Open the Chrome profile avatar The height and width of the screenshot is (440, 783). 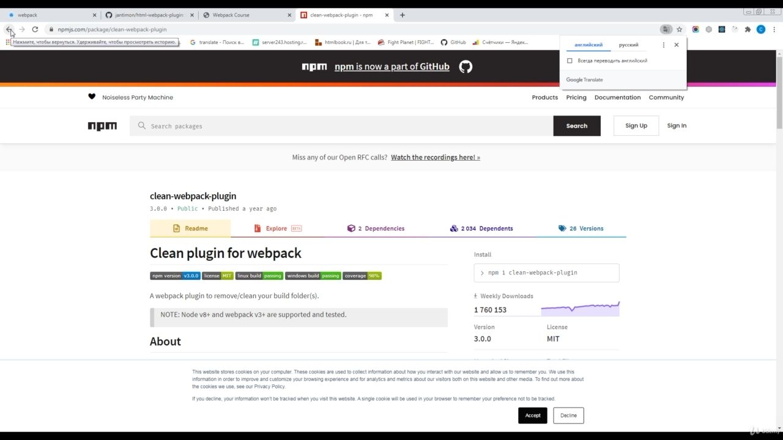[761, 29]
